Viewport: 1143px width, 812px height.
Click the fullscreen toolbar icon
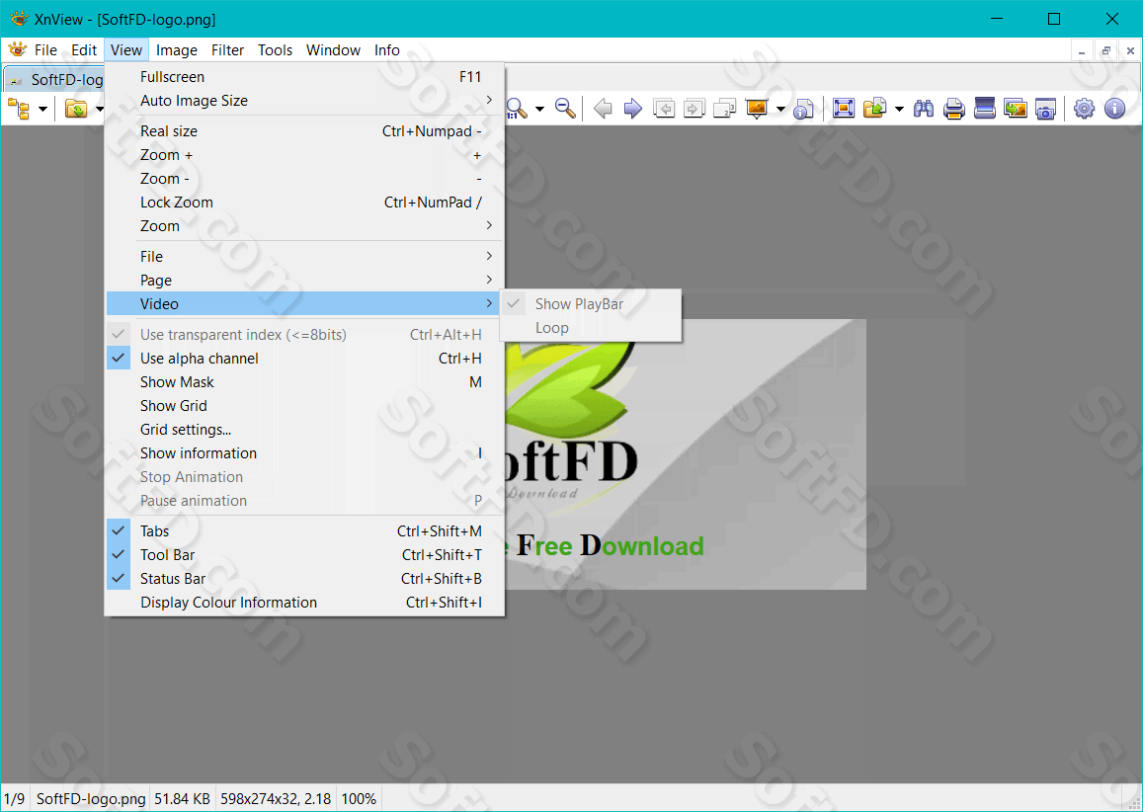click(844, 110)
